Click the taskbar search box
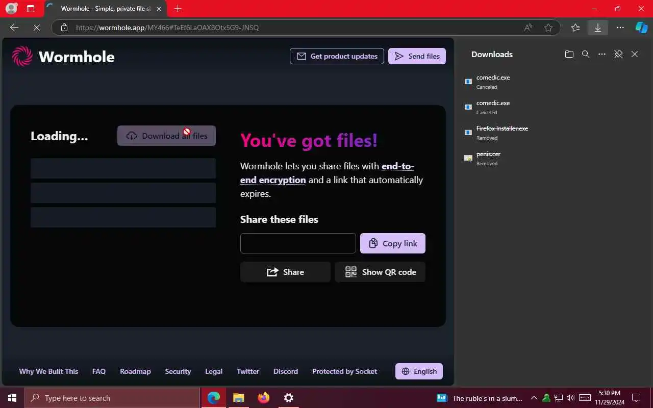Screen dimensions: 653x408 point(112,398)
